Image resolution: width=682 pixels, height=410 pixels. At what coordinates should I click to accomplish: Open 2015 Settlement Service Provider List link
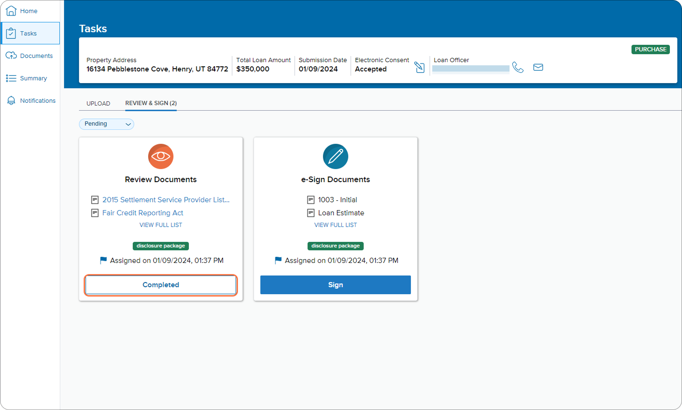click(x=166, y=200)
